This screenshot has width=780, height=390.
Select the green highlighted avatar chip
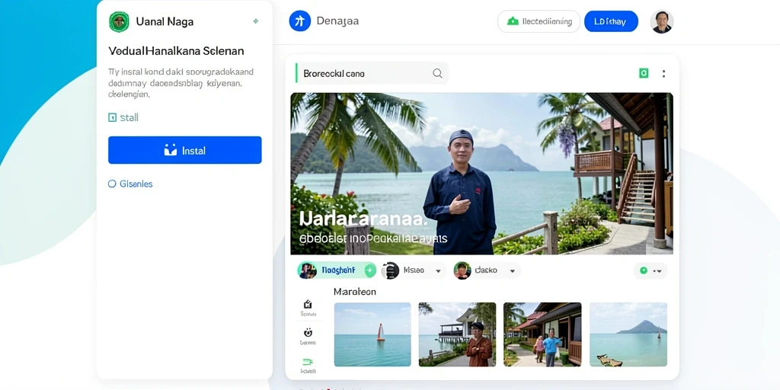tap(337, 270)
